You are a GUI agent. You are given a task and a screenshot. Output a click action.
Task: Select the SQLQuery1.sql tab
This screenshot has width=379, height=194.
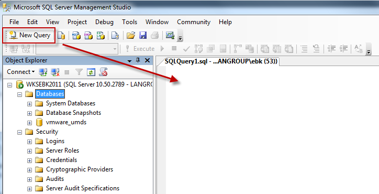221,61
